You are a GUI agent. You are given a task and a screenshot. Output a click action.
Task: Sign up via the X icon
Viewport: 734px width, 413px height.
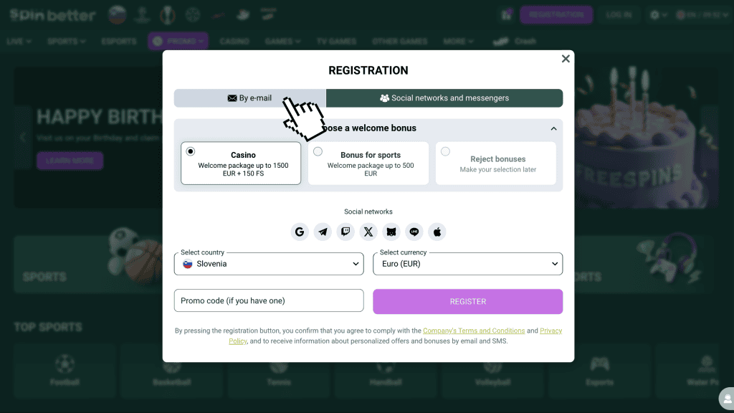368,232
